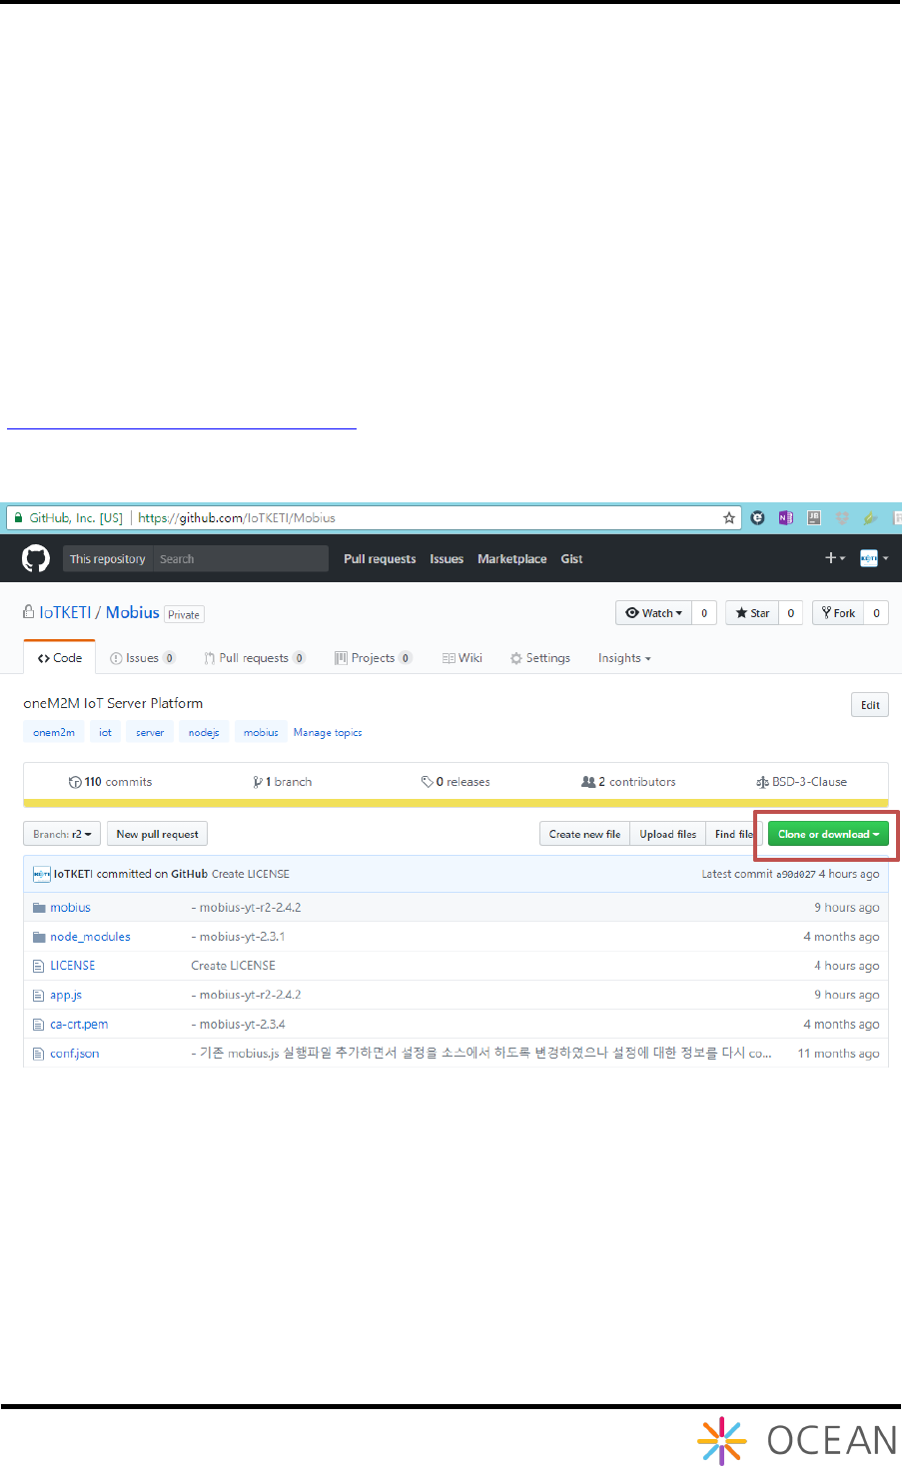Click the This repository search scope label
This screenshot has width=903, height=1473.
coord(108,558)
